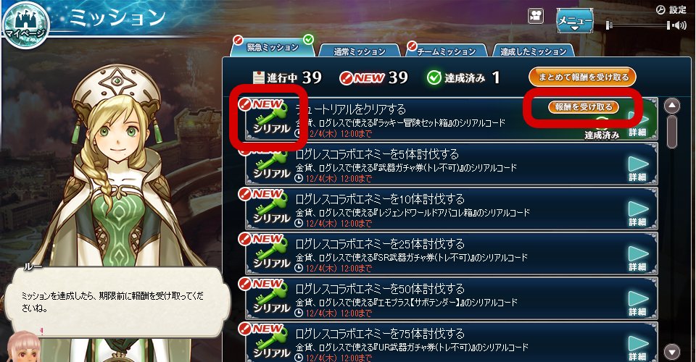Open the マイページ castle icon
The image size is (696, 362).
click(26, 25)
